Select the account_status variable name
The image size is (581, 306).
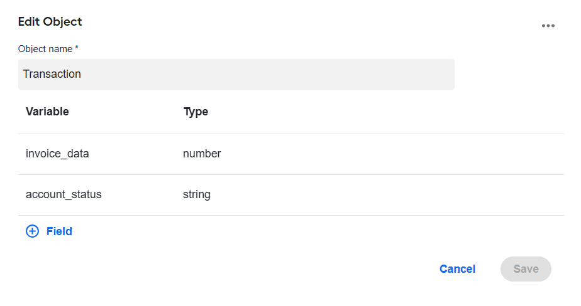[x=64, y=194]
